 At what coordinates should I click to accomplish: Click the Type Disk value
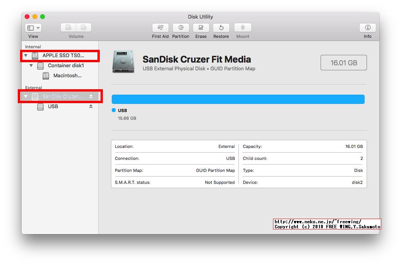(x=358, y=170)
